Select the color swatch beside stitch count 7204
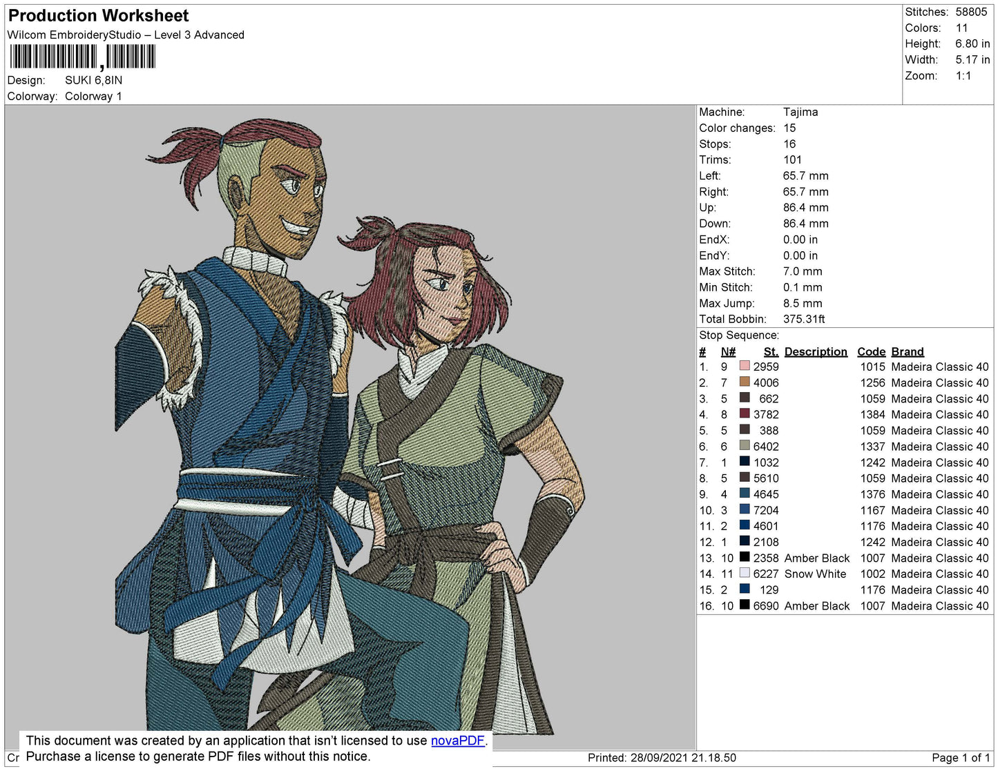Image resolution: width=998 pixels, height=771 pixels. pos(745,510)
